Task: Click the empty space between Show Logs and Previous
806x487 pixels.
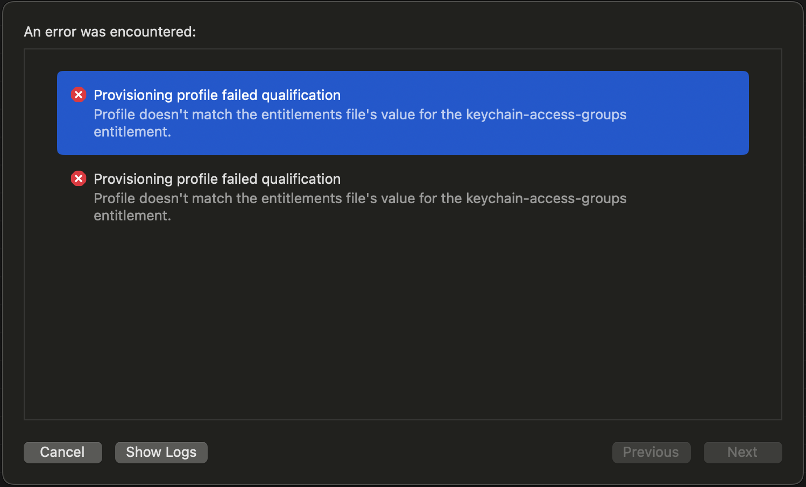Action: (409, 452)
